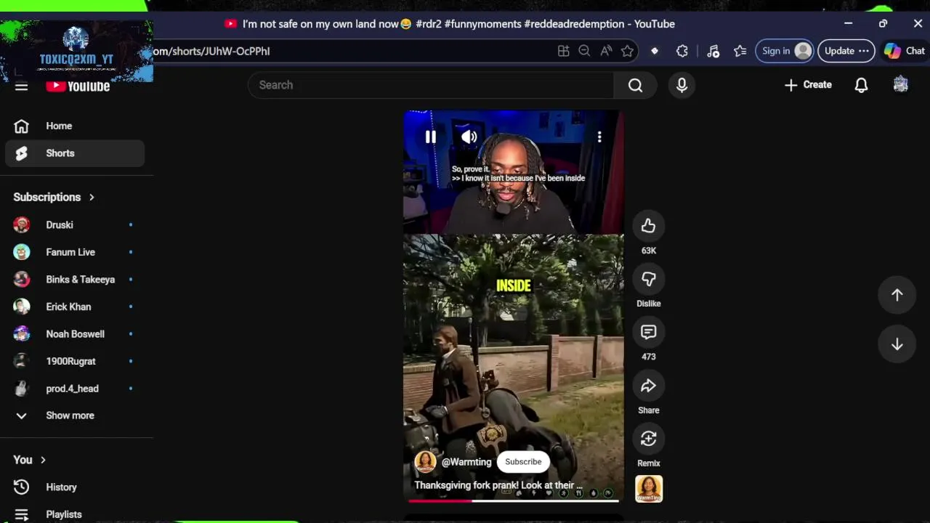930x523 pixels.
Task: Open the Copilot Chat button
Action: click(x=904, y=51)
